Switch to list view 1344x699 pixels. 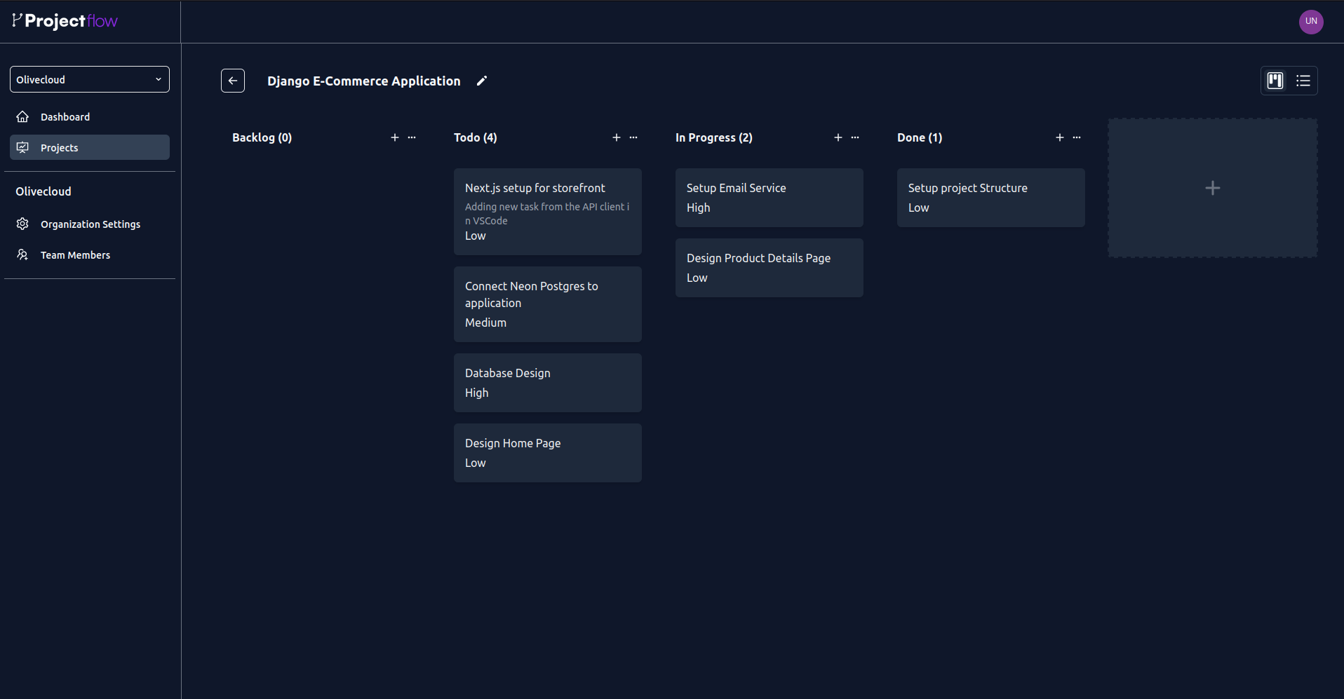[1303, 81]
